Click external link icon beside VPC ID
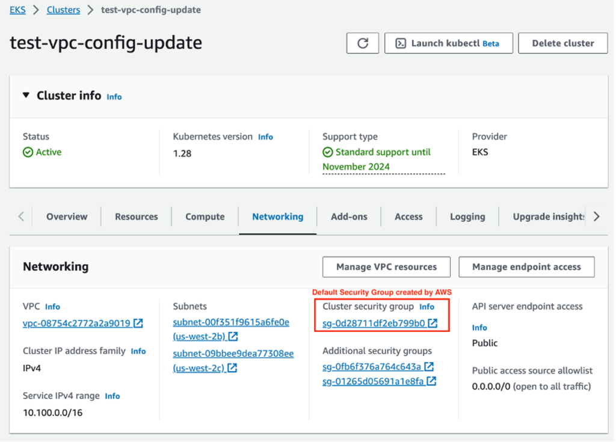This screenshot has width=616, height=442. click(x=138, y=323)
